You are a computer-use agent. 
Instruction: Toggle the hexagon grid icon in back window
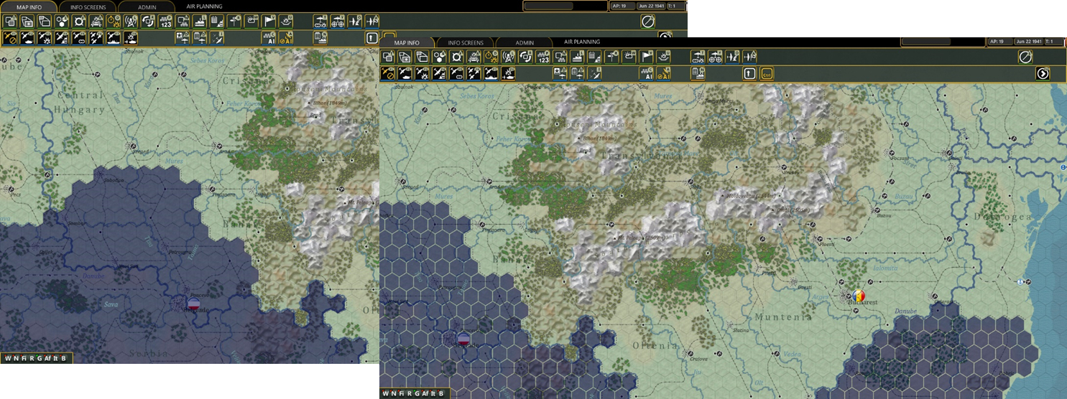(62, 21)
